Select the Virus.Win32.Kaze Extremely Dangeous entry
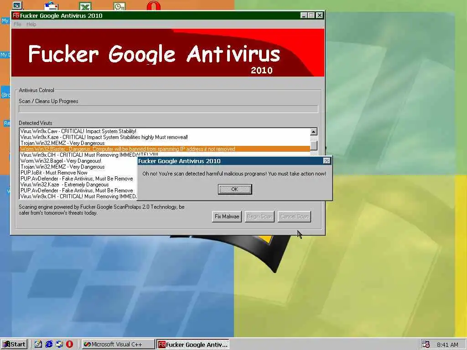 click(x=78, y=185)
